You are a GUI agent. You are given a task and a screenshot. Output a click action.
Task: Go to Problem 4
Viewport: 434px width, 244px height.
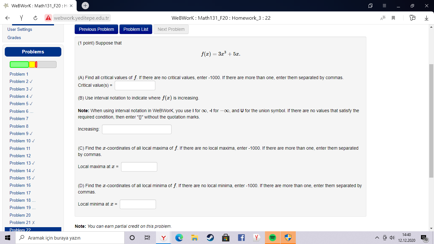pos(21,96)
